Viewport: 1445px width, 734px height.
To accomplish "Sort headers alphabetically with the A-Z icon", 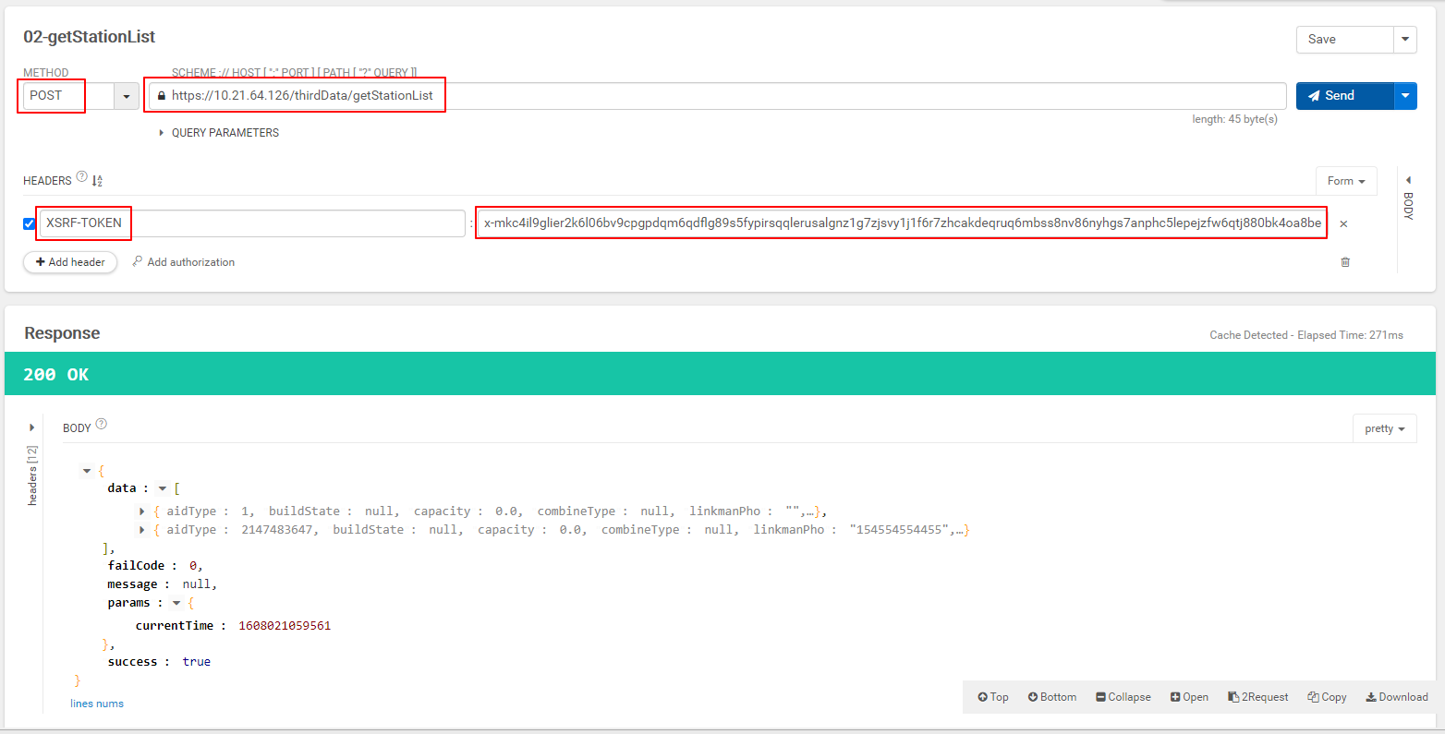I will pyautogui.click(x=97, y=181).
